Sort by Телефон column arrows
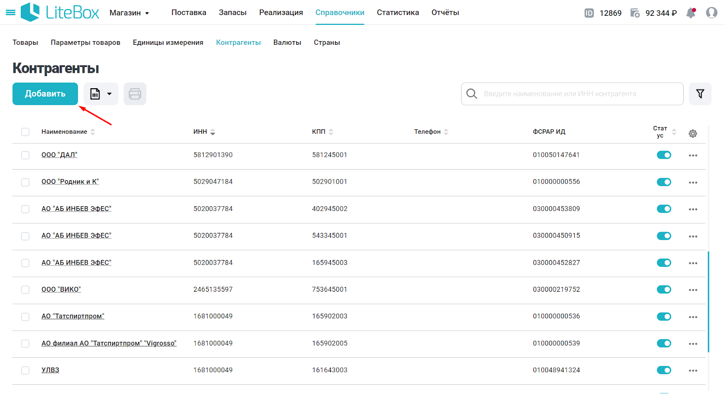The height and width of the screenshot is (407, 724). point(446,132)
